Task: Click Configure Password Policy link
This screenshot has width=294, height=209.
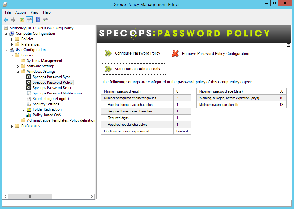Action: point(138,53)
